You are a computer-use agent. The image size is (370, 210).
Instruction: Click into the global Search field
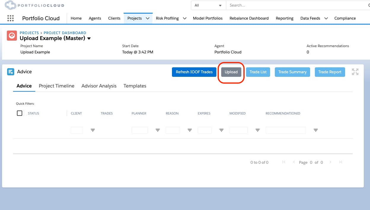point(298,5)
